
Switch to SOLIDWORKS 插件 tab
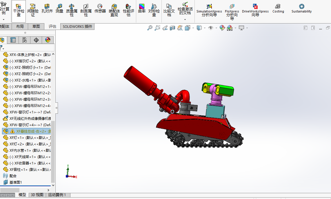pyautogui.click(x=77, y=26)
